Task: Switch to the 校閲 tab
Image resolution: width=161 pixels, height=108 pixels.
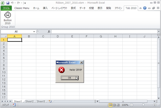Action: [x=91, y=8]
